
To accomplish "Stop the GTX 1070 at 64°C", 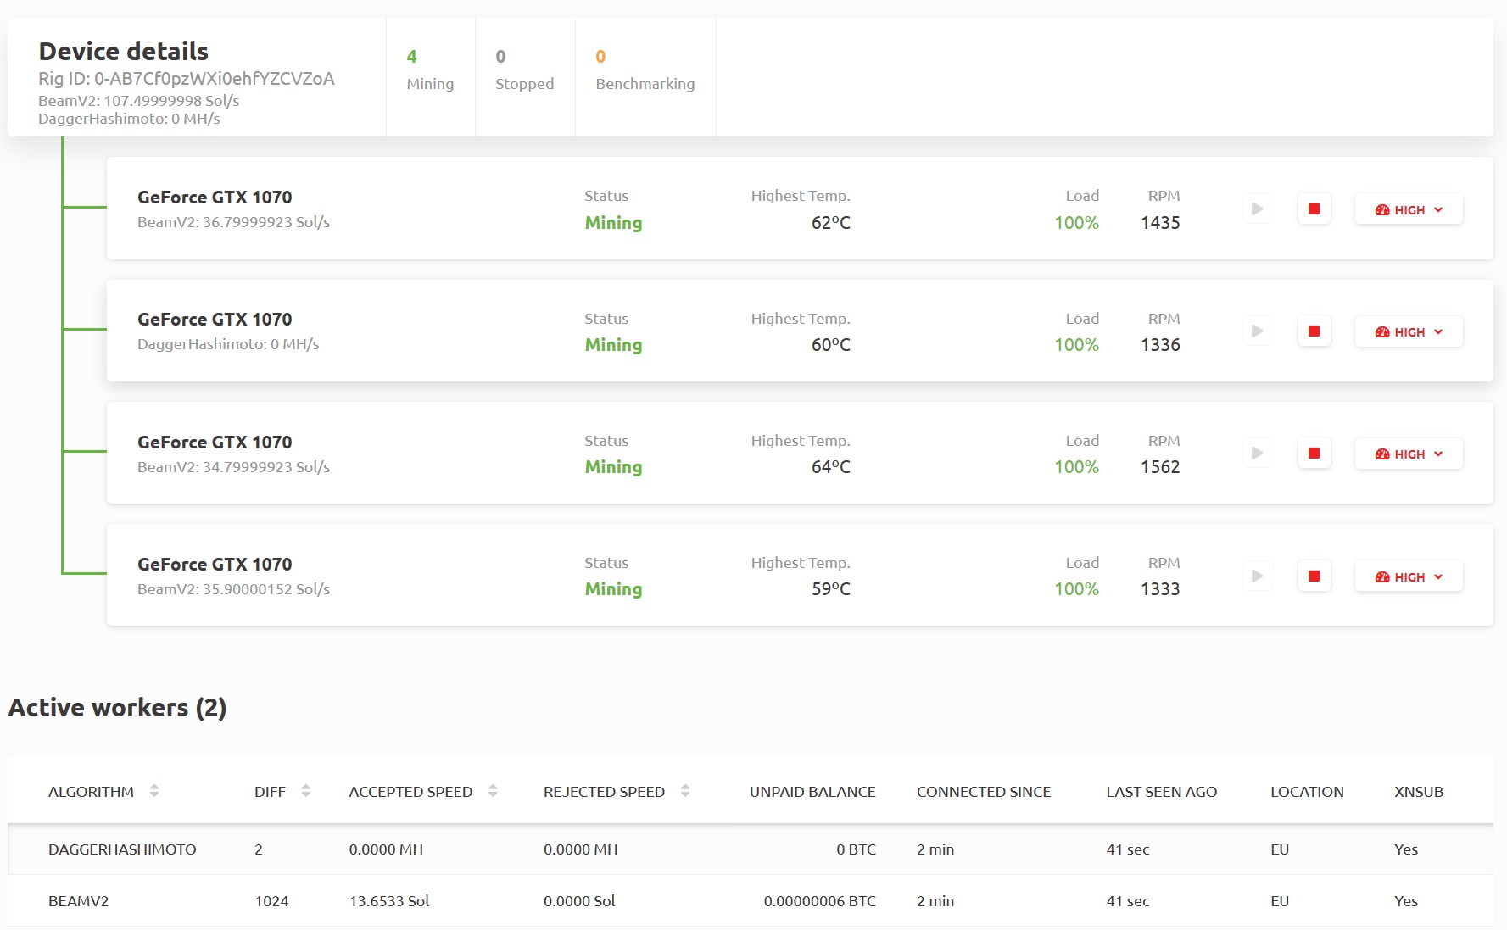I will [x=1314, y=454].
